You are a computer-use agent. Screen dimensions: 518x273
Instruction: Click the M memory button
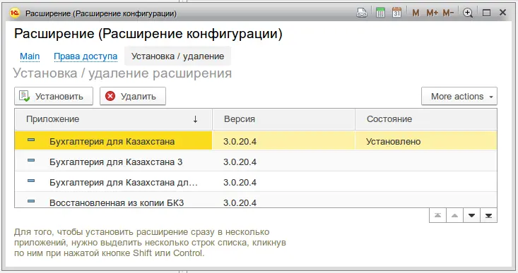[416, 13]
